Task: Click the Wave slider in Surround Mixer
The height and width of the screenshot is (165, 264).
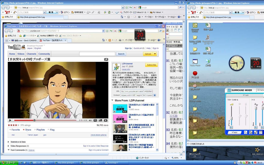Action: [256, 108]
